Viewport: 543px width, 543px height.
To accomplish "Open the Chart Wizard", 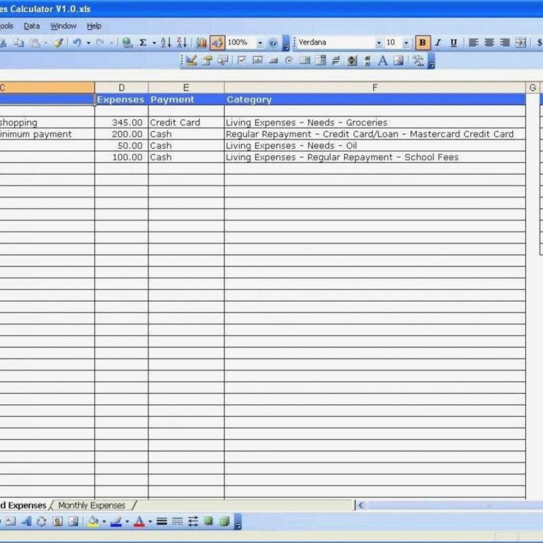I will click(202, 41).
